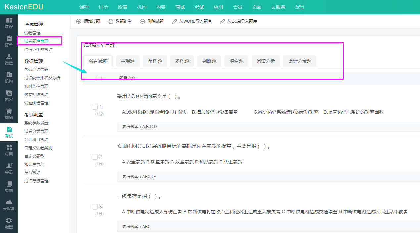Select the checkbox for question 3
Screen dimensions: 420x233
coord(95,207)
